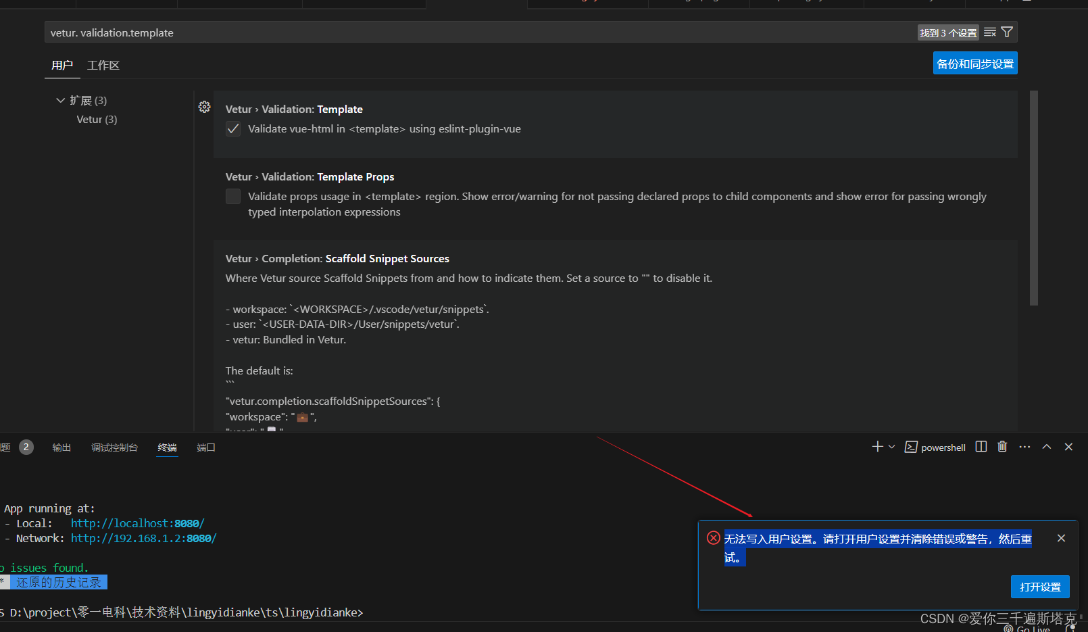The width and height of the screenshot is (1088, 632).
Task: Click the powershell terminal icon
Action: tap(911, 447)
